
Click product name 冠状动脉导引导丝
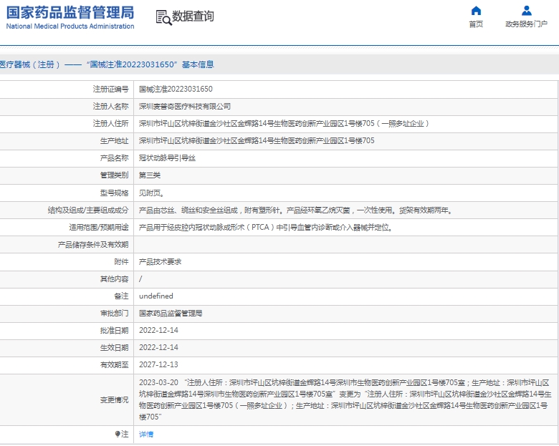pos(167,157)
